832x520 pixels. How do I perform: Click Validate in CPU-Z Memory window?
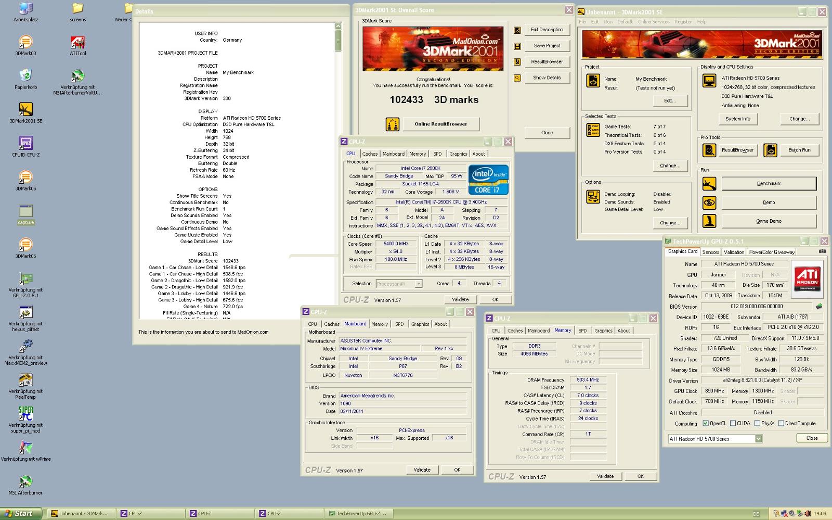tap(605, 476)
